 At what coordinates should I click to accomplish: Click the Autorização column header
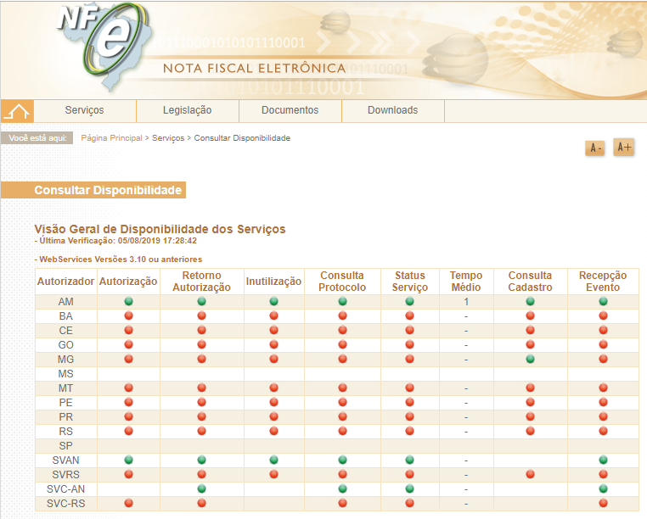pyautogui.click(x=128, y=282)
